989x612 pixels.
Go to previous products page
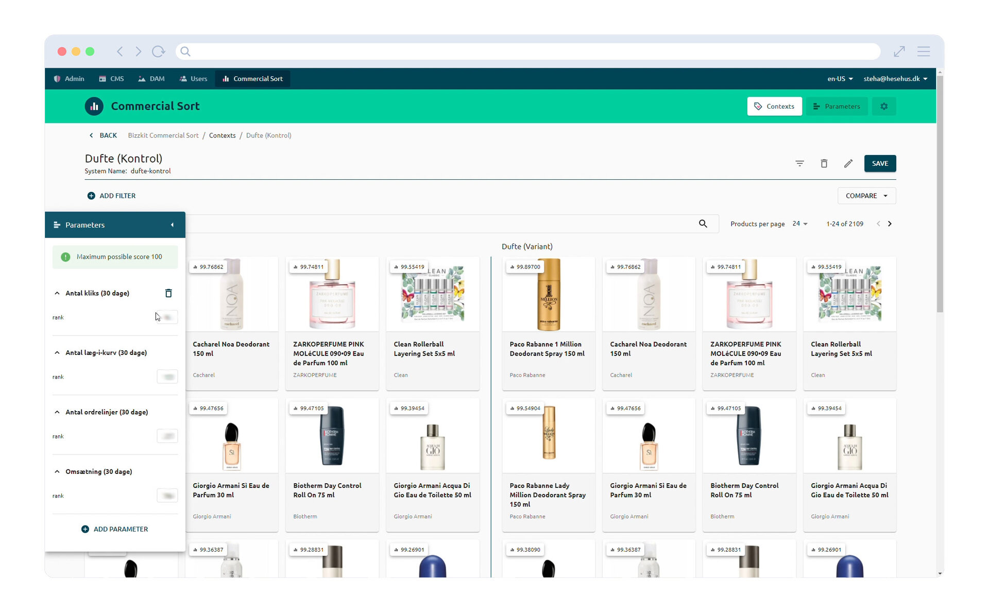pyautogui.click(x=878, y=224)
